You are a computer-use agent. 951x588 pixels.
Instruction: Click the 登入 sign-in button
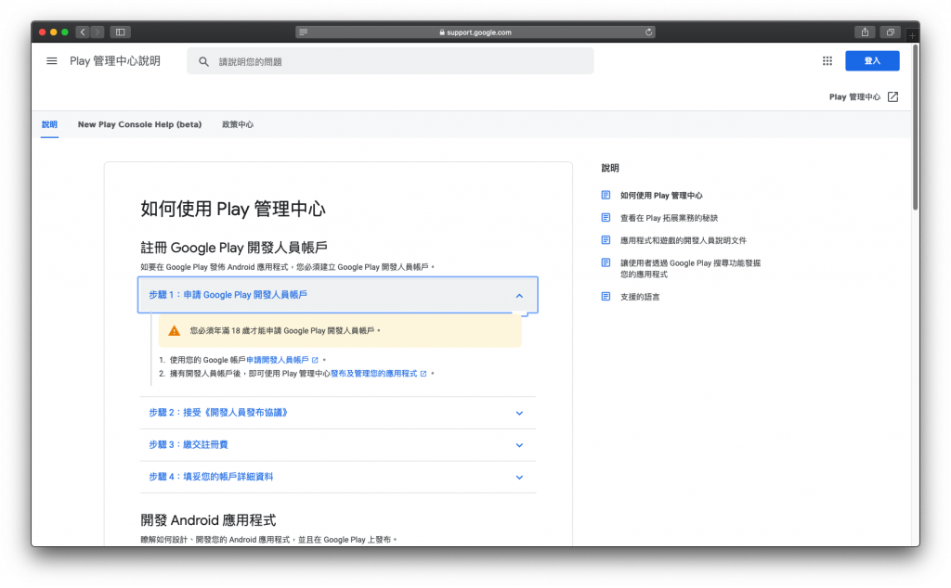872,60
